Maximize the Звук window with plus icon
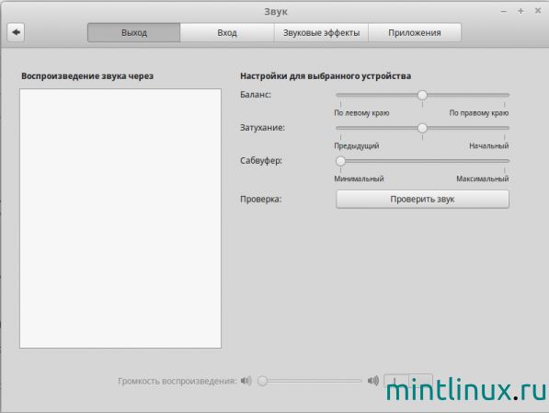Image resolution: width=549 pixels, height=413 pixels. (520, 11)
